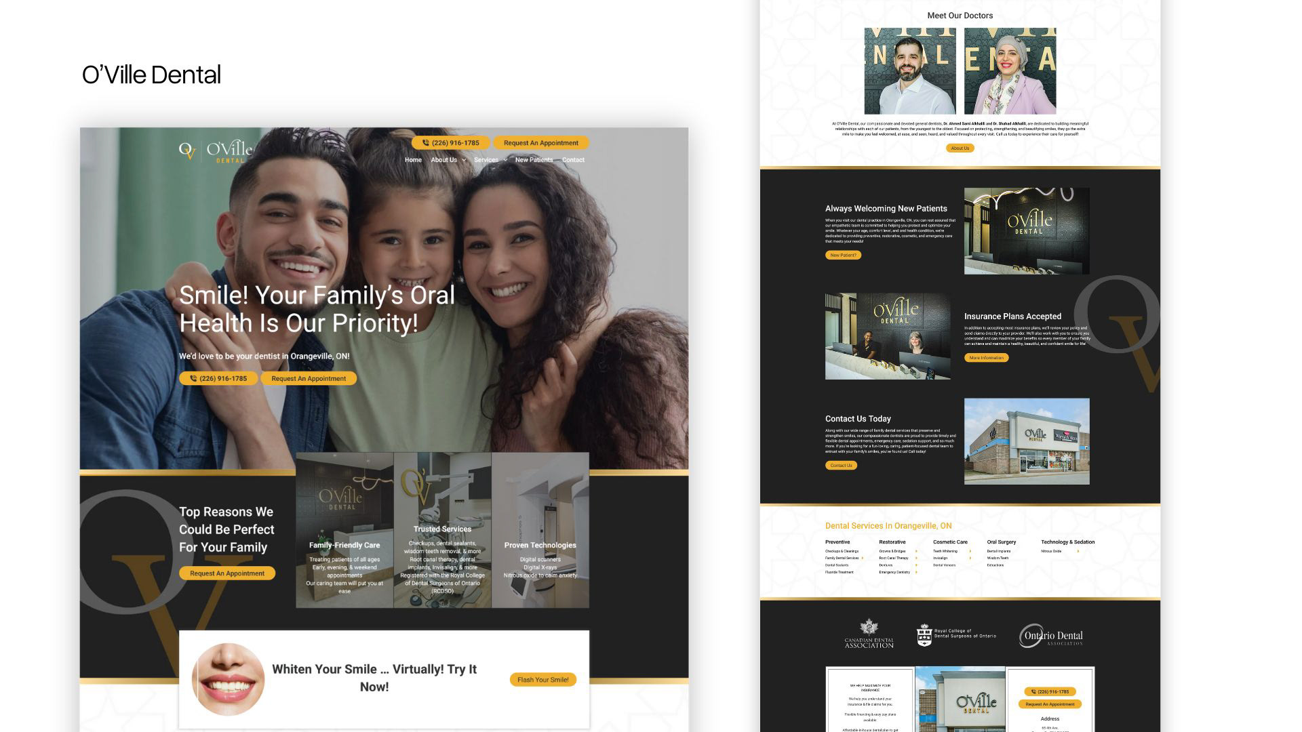Viewport: 1302px width, 732px height.
Task: Open the Family-Friendly Care card
Action: pyautogui.click(x=344, y=530)
